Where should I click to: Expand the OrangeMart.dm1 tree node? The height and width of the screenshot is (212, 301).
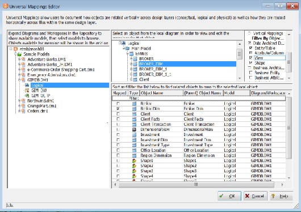pos(19,106)
